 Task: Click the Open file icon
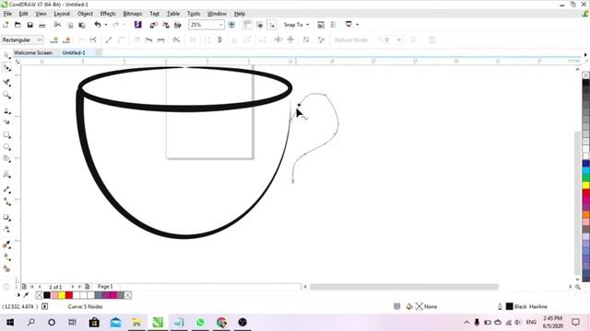[x=18, y=25]
